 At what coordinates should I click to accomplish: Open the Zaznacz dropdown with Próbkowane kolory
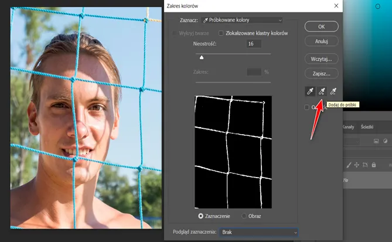[x=241, y=21]
